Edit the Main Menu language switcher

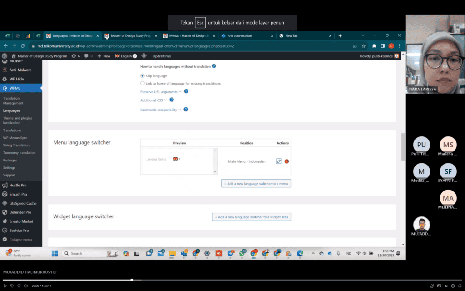pyautogui.click(x=278, y=161)
